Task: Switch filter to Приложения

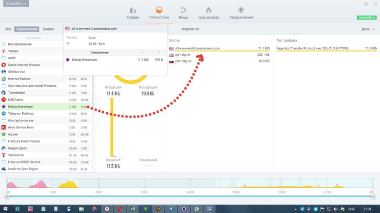Action: (27, 29)
